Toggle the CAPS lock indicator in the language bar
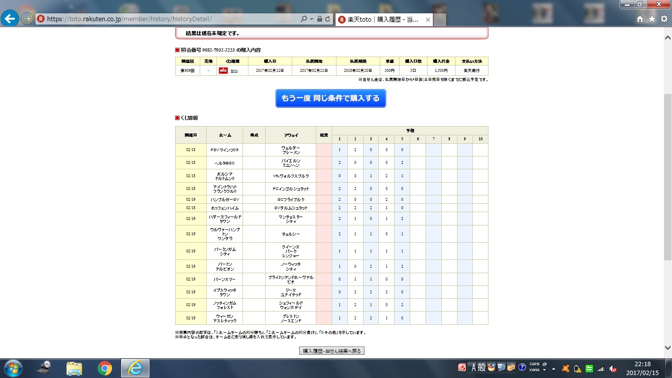Image resolution: width=672 pixels, height=378 pixels. tap(534, 365)
